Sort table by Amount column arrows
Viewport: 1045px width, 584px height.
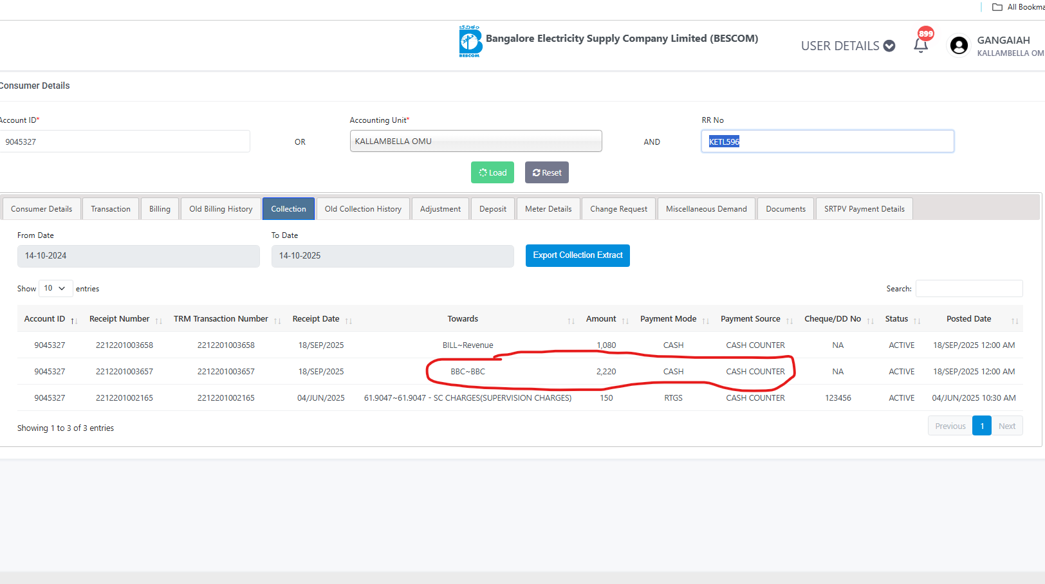click(625, 320)
